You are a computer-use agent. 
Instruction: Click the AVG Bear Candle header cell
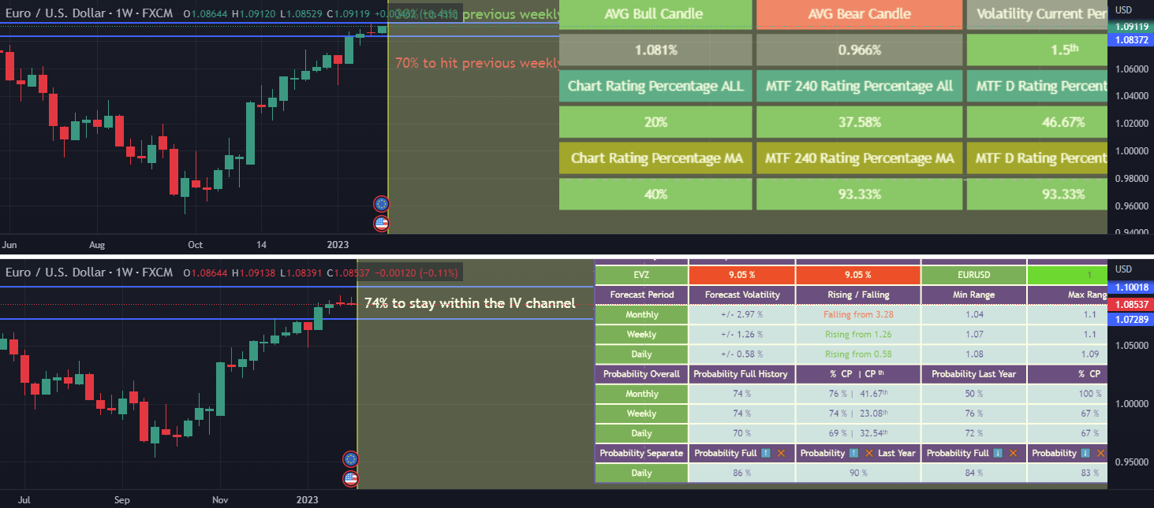[859, 14]
